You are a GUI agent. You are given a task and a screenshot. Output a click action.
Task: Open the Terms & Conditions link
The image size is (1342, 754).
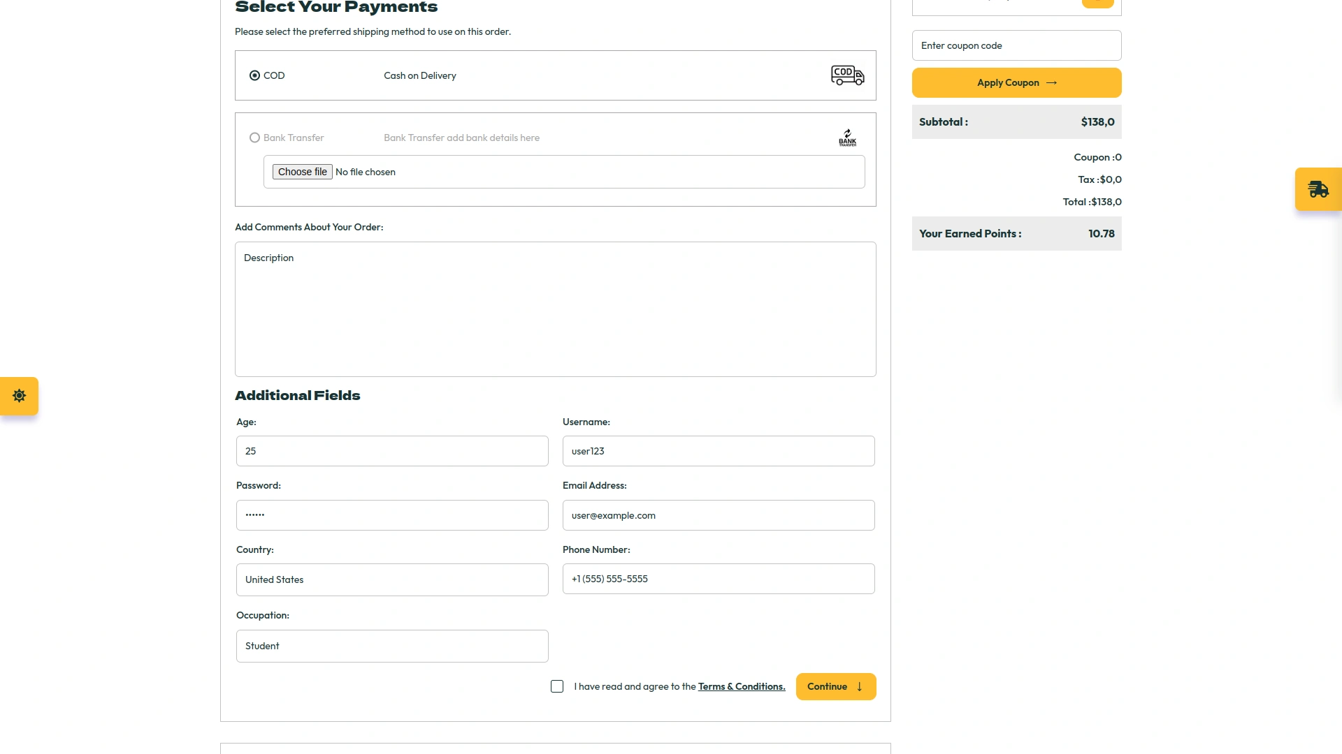740,686
